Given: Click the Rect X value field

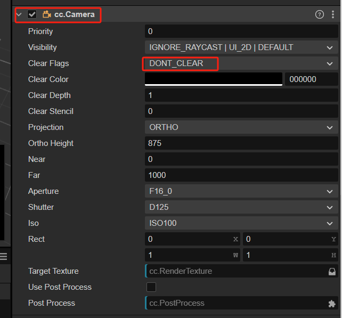Looking at the screenshot, I should (x=192, y=239).
